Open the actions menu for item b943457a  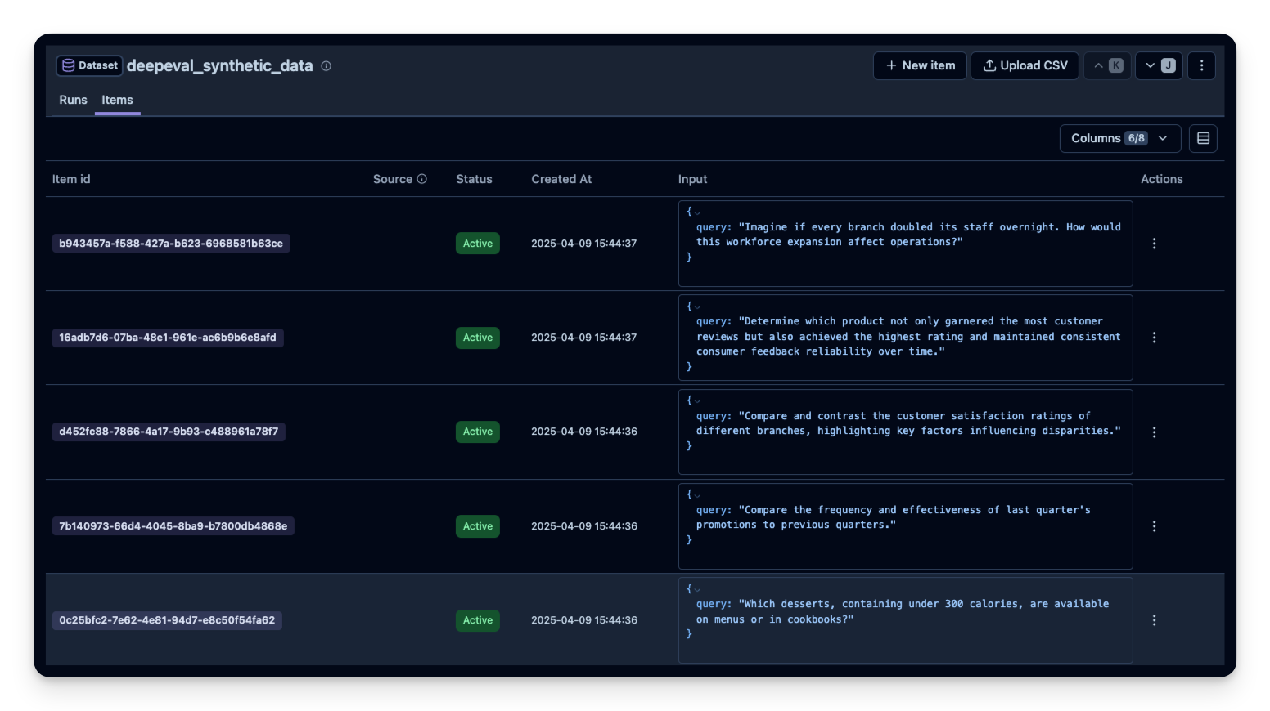point(1154,243)
